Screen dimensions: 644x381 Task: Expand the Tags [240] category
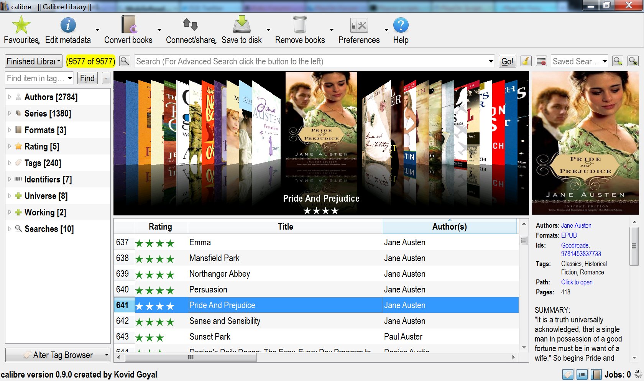point(10,163)
